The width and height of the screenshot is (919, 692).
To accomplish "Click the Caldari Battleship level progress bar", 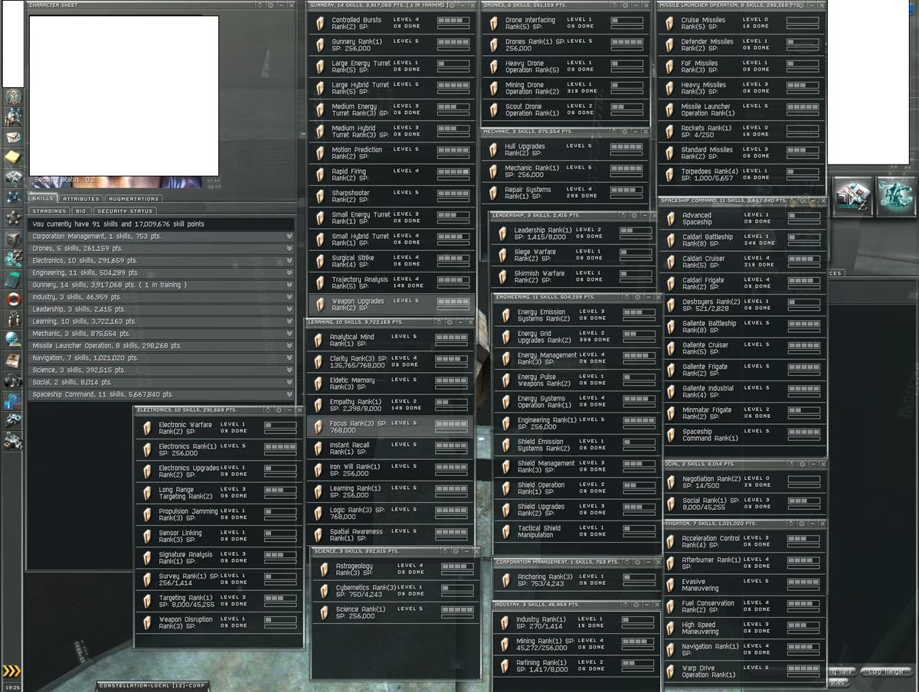I will (x=804, y=239).
